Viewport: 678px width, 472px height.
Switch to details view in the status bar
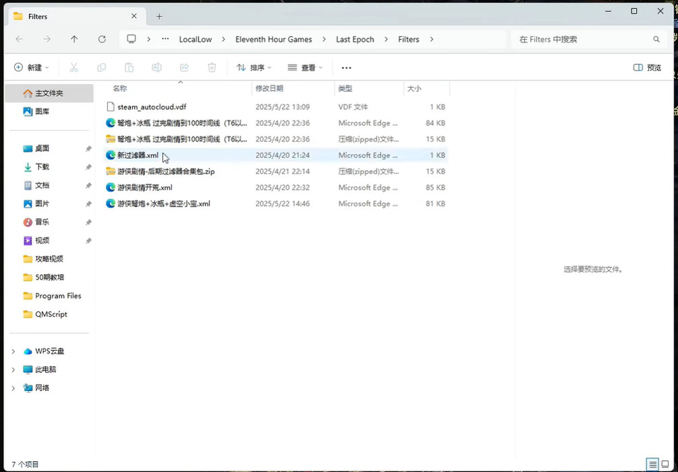pyautogui.click(x=652, y=464)
